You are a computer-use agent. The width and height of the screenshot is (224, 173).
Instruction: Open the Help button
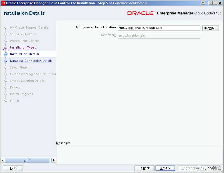pos(13,168)
